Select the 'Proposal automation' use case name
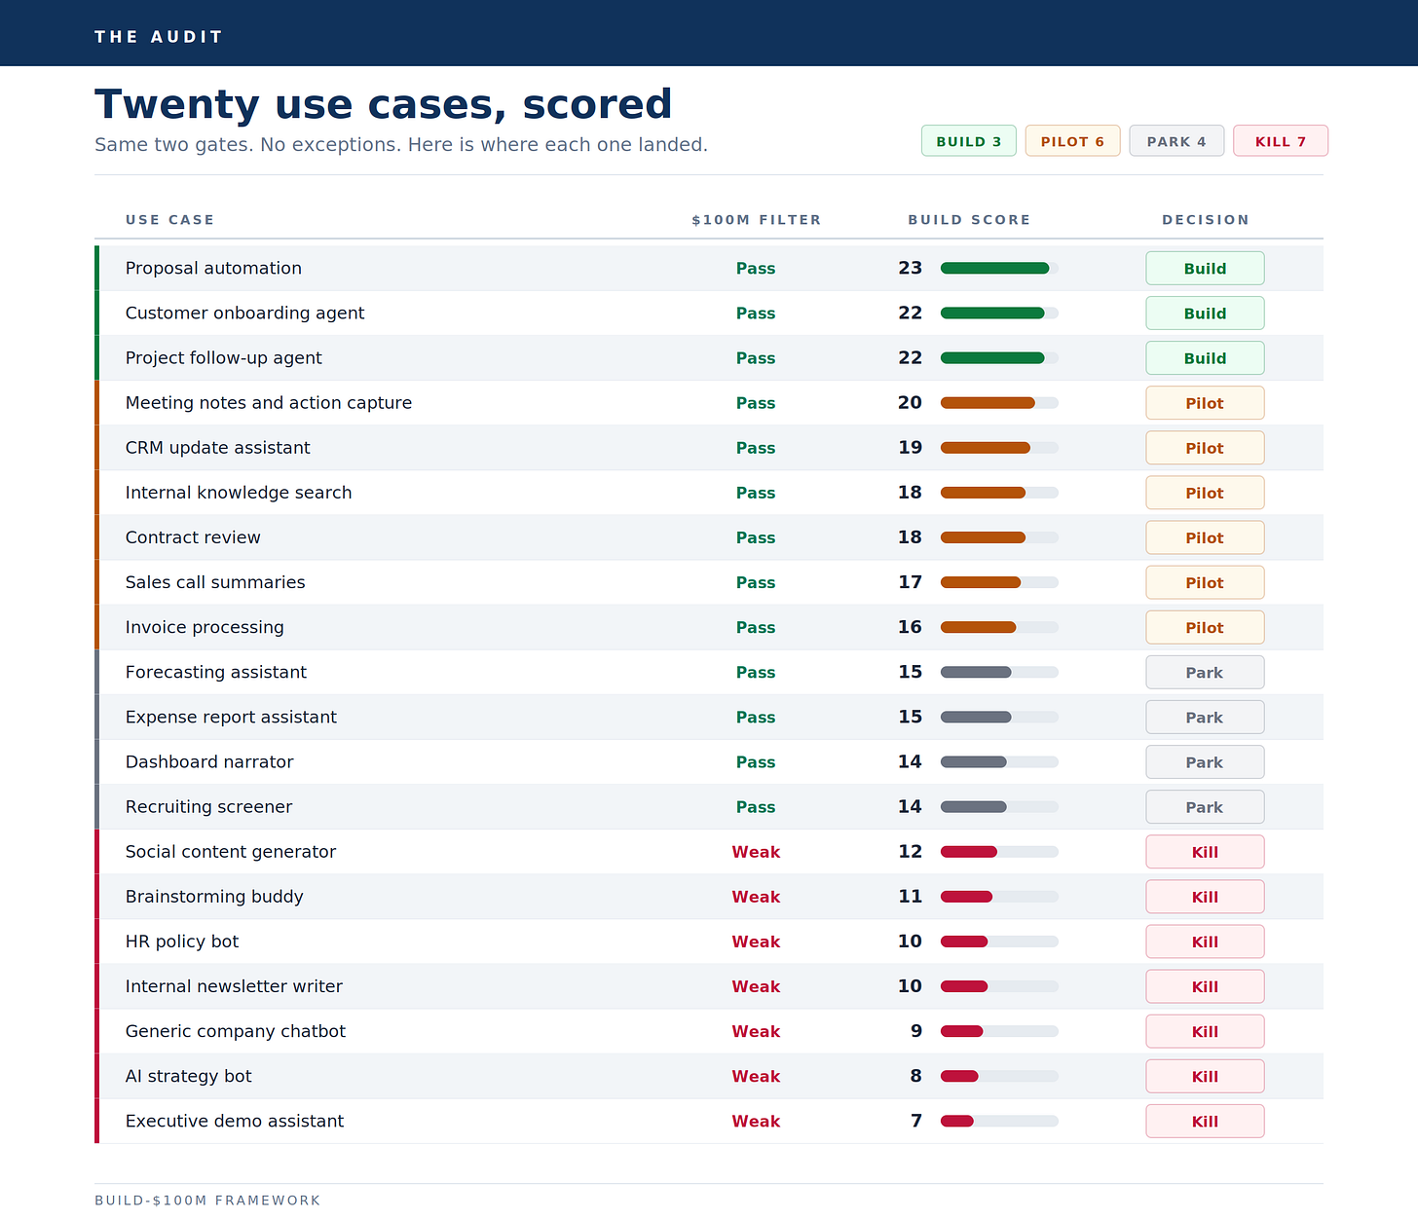 [213, 268]
